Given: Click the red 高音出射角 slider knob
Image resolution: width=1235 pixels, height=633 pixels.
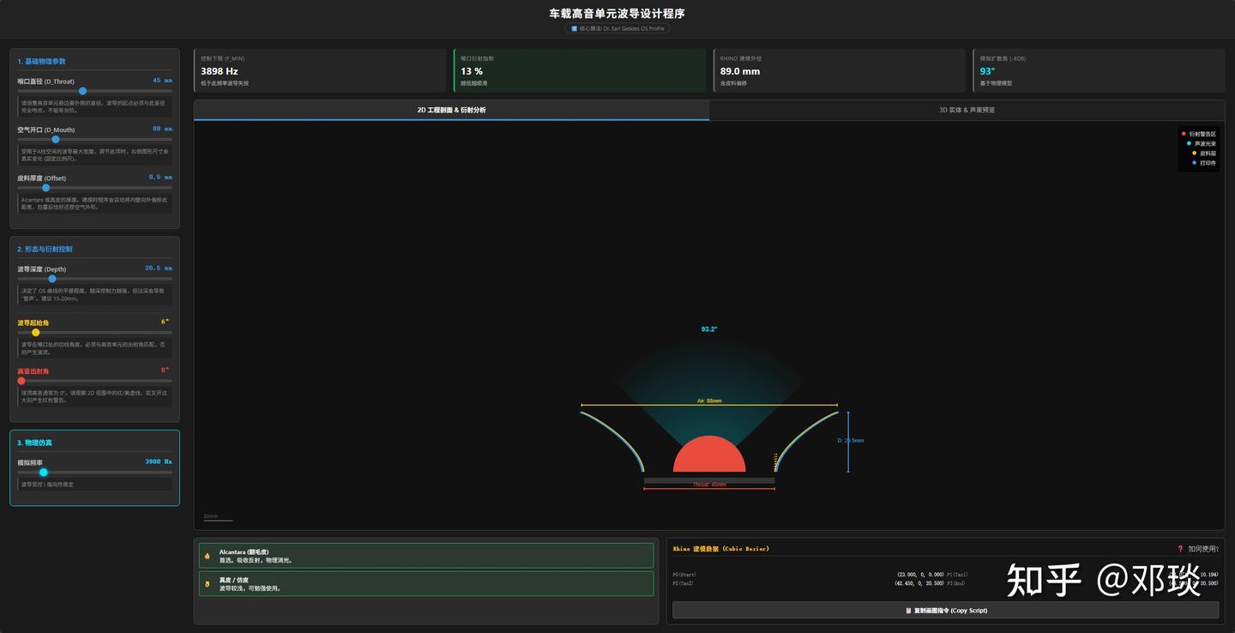Looking at the screenshot, I should click(x=21, y=381).
